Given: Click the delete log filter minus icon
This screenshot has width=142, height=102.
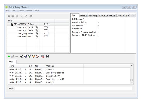Looking at the screenshot, I should click(17, 56).
